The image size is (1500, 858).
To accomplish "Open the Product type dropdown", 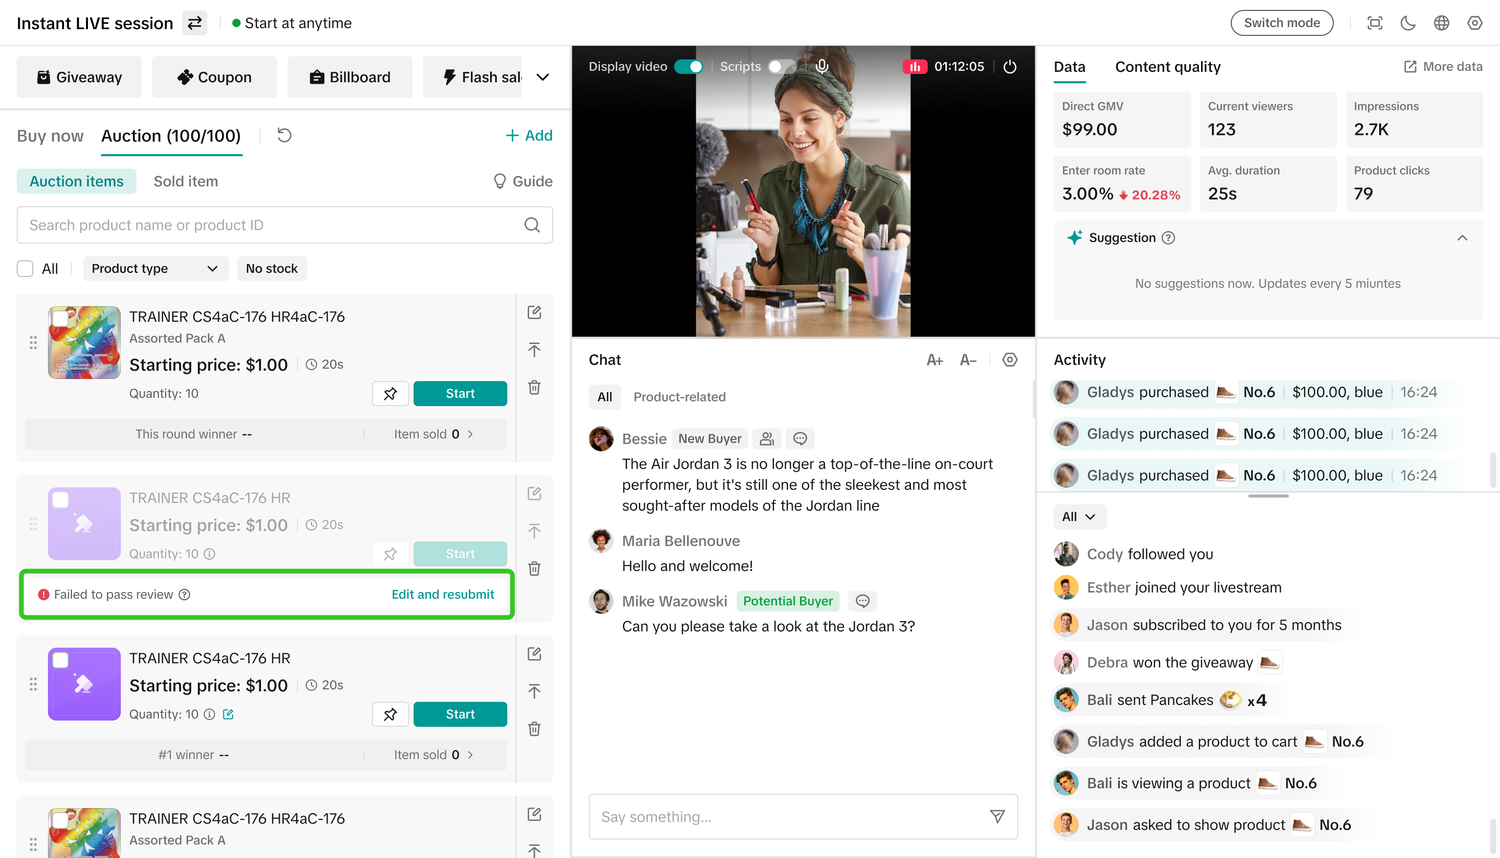I will (156, 268).
